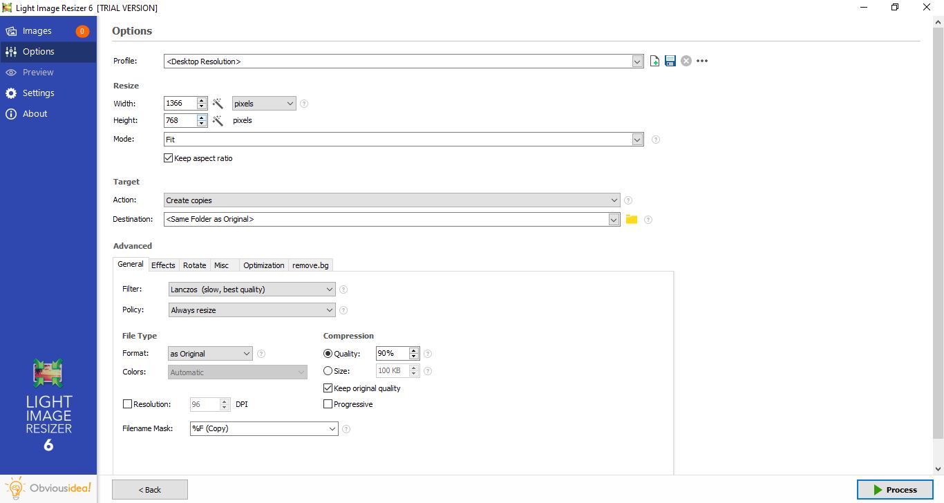
Task: Switch to the Effects tab
Action: 163,265
